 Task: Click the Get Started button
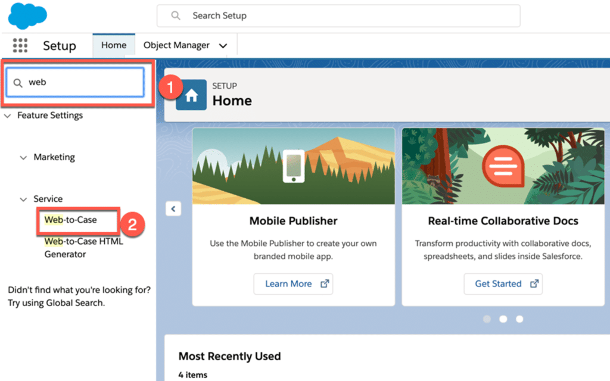[x=503, y=284]
